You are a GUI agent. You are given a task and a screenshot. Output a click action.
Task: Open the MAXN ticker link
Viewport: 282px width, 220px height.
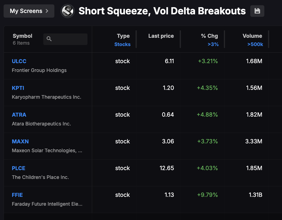pyautogui.click(x=20, y=141)
